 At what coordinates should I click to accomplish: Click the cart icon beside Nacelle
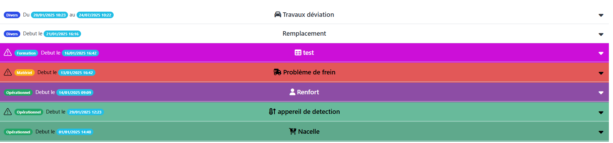293,131
